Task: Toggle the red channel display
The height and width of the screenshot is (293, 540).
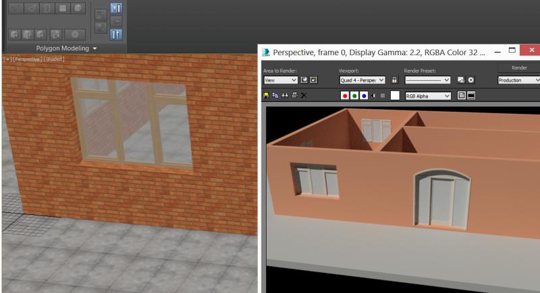Action: [345, 96]
